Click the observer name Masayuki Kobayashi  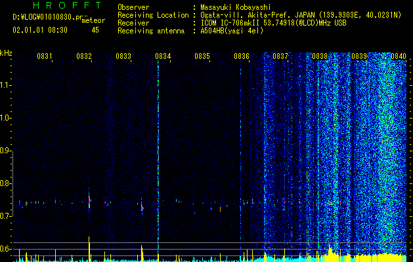coord(236,7)
